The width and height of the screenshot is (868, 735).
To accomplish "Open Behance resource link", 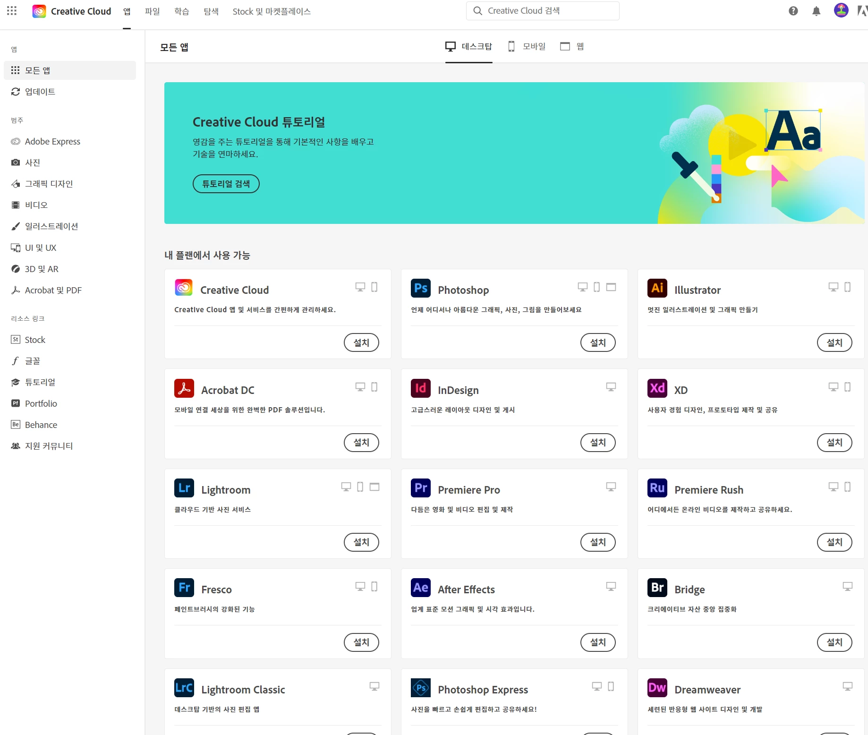I will click(70, 425).
